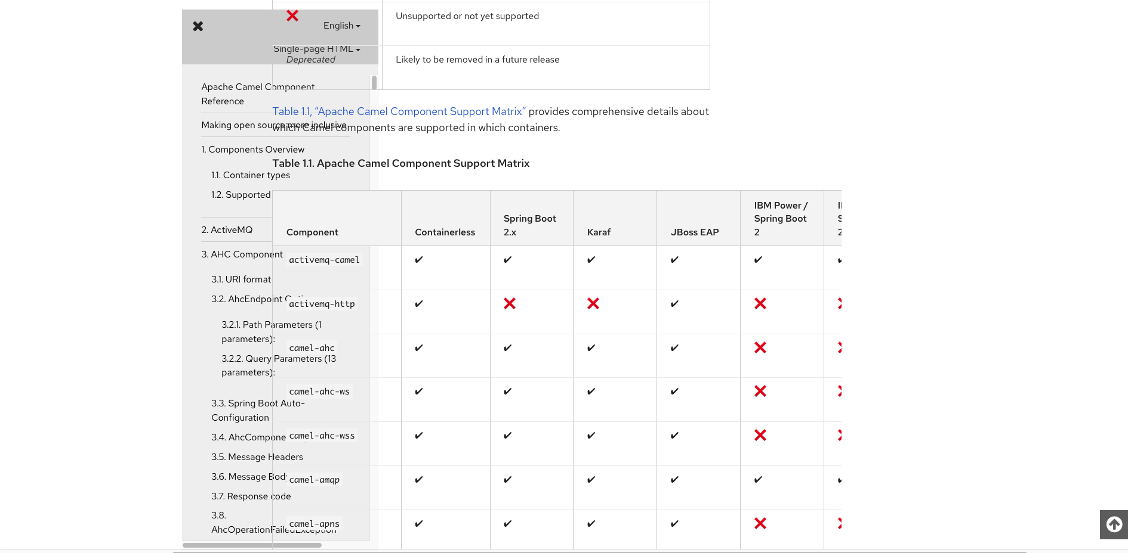The width and height of the screenshot is (1128, 553).
Task: Click the sidebar horizontal scrollbar
Action: 252,545
